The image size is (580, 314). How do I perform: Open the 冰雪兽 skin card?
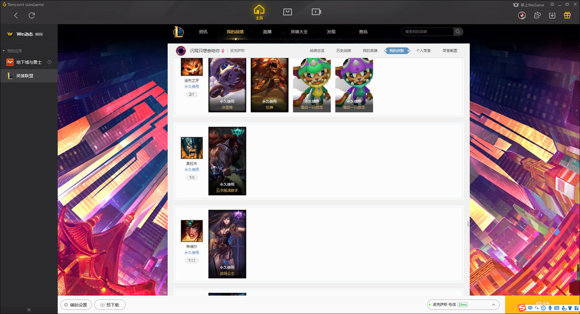pos(227,85)
